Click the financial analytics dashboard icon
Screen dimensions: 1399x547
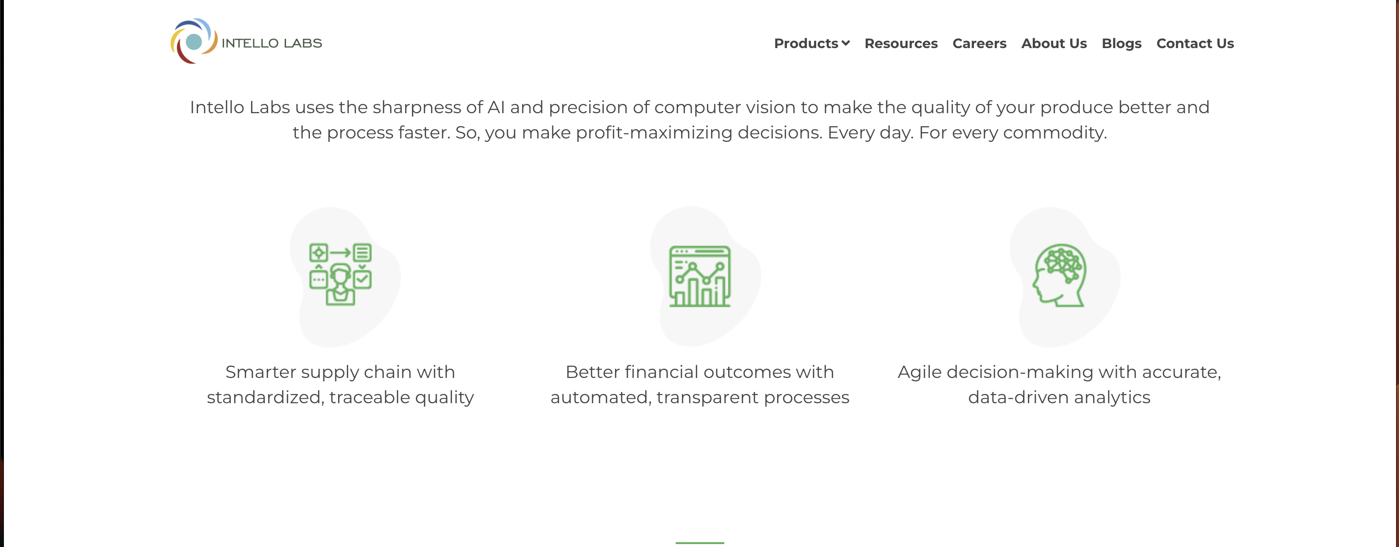(699, 277)
